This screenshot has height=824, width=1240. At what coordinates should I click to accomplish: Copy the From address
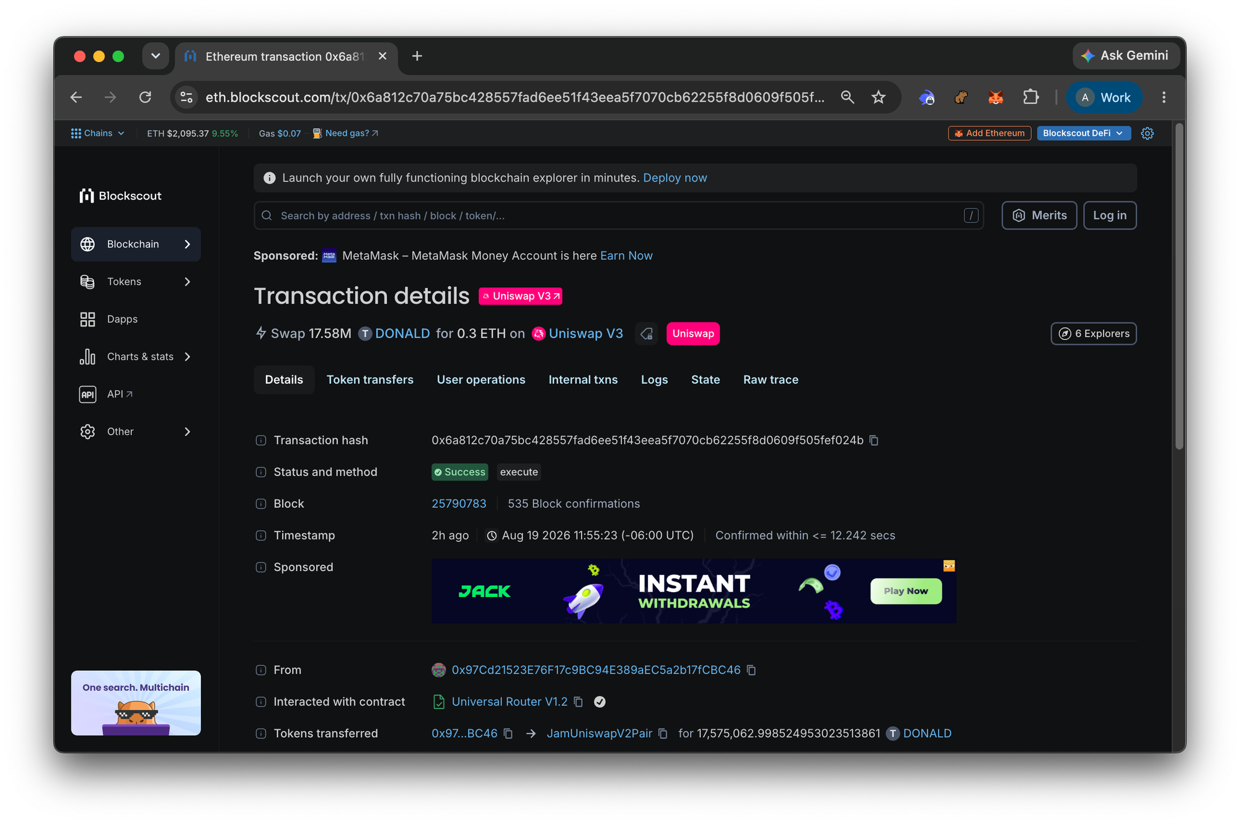[x=751, y=670]
